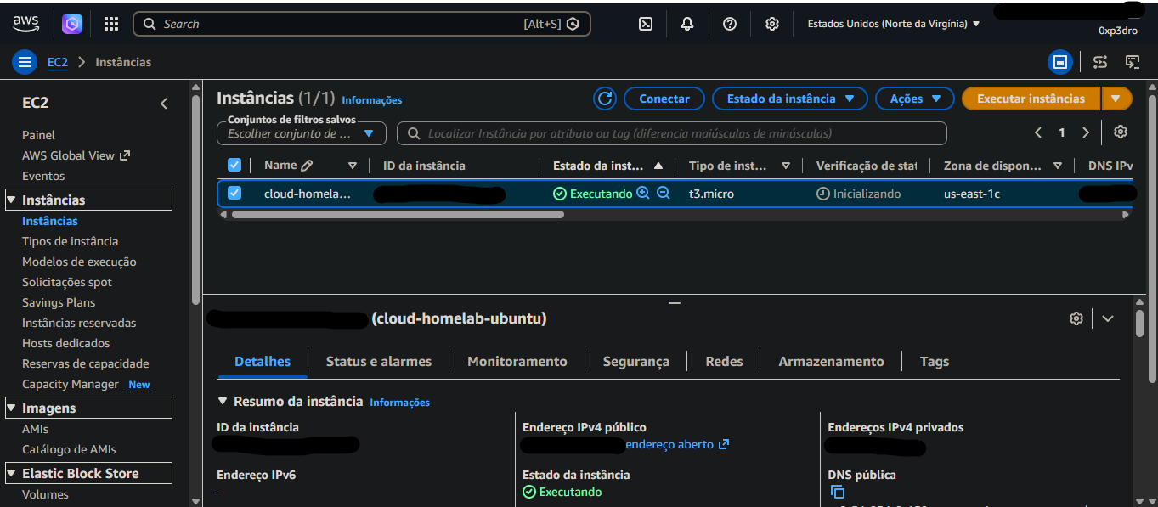Open Modelos de execução in sidebar
The height and width of the screenshot is (507, 1158).
[79, 262]
